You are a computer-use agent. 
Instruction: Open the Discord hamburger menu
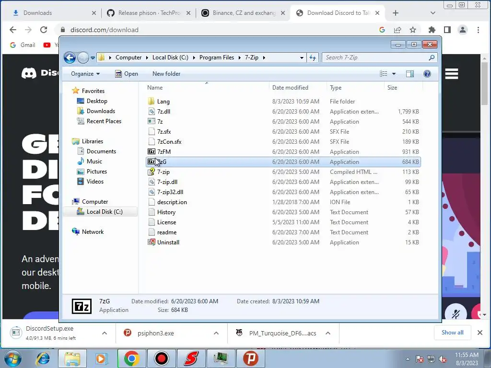[452, 73]
